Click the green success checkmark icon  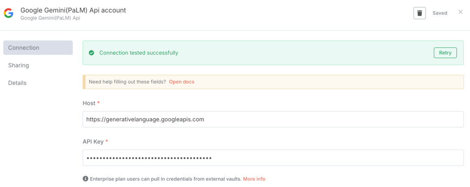91,53
